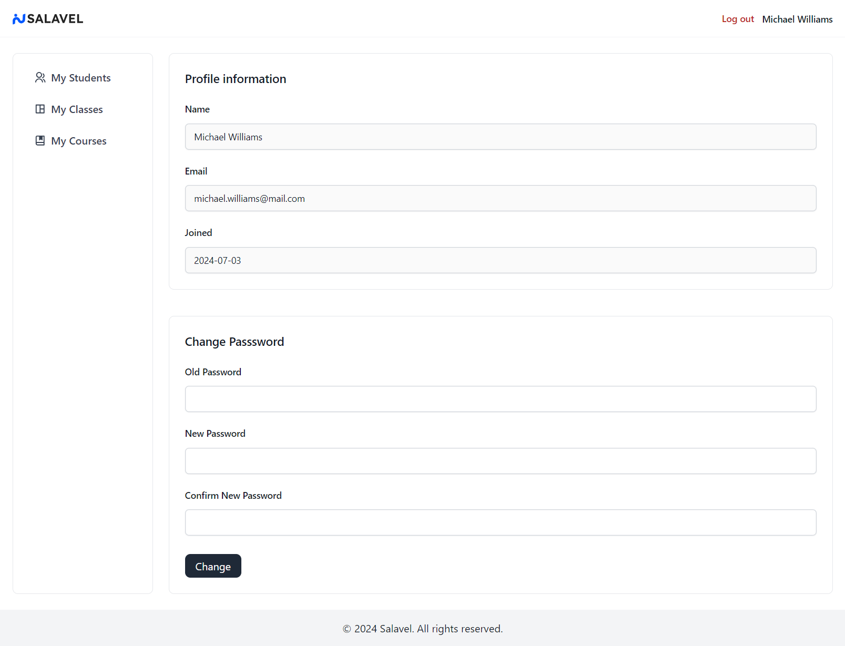Click the Email field with michael.williams@mail.com

(500, 198)
